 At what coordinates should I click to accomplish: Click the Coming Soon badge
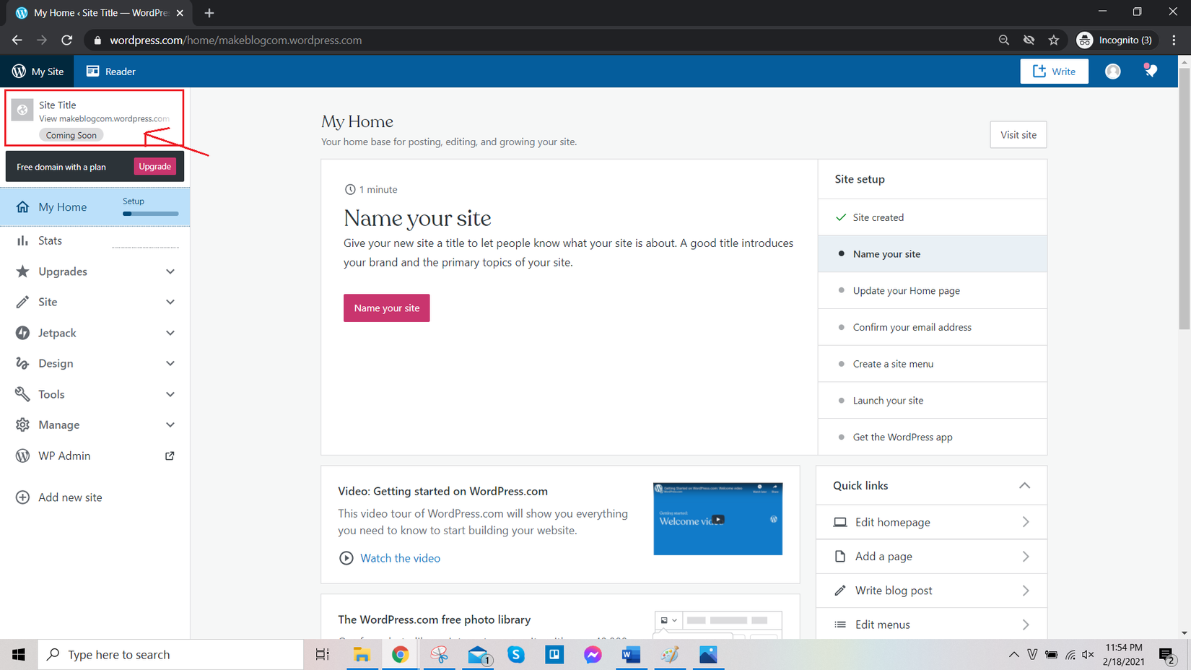pyautogui.click(x=71, y=135)
